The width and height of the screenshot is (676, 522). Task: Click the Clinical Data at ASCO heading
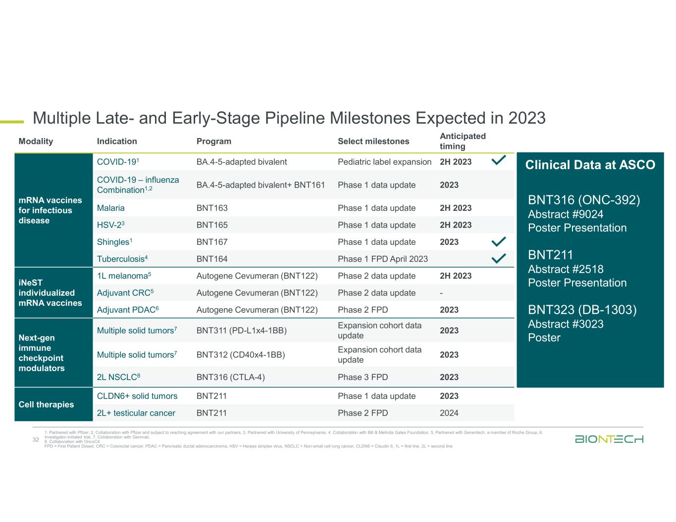point(590,165)
